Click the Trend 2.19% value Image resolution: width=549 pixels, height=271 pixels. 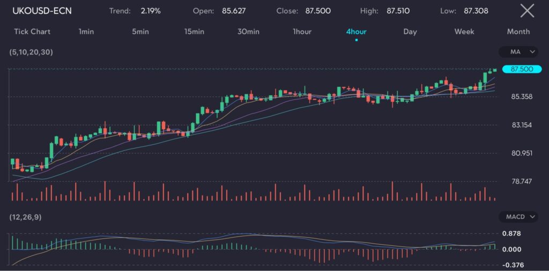(150, 11)
